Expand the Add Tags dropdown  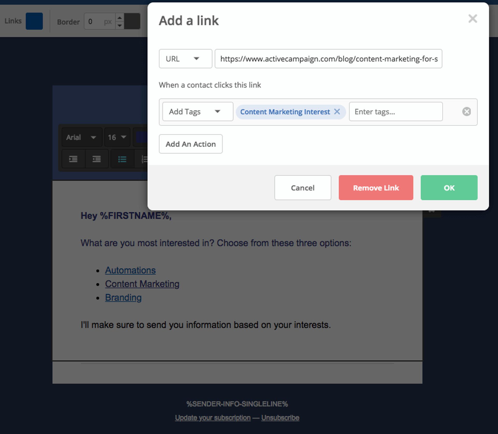coord(197,112)
